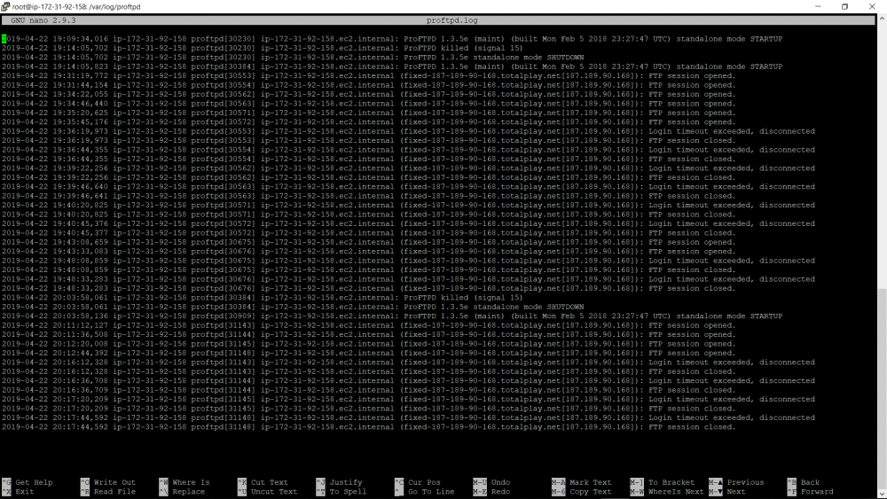Place cursor on first STARTUP log line
This screenshot has height=499, width=887.
[x=390, y=39]
